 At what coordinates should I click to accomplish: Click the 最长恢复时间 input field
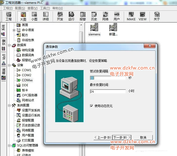[x=108, y=92]
